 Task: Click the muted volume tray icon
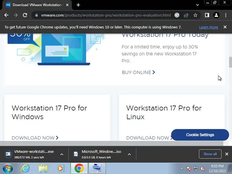[203, 168]
